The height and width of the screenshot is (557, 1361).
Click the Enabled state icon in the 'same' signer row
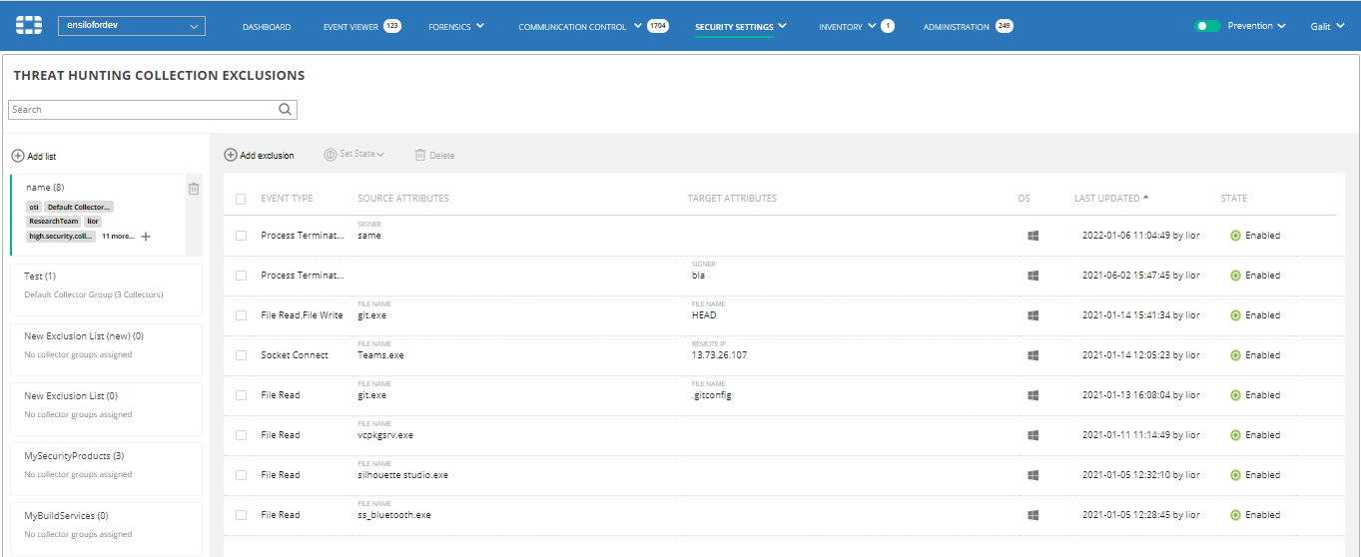[1235, 236]
